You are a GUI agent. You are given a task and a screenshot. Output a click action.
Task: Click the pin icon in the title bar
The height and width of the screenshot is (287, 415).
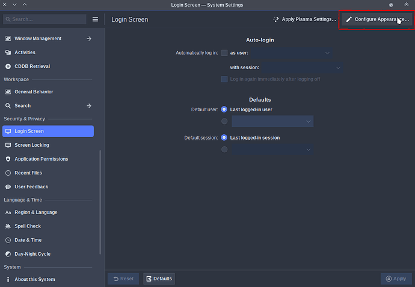click(x=391, y=5)
